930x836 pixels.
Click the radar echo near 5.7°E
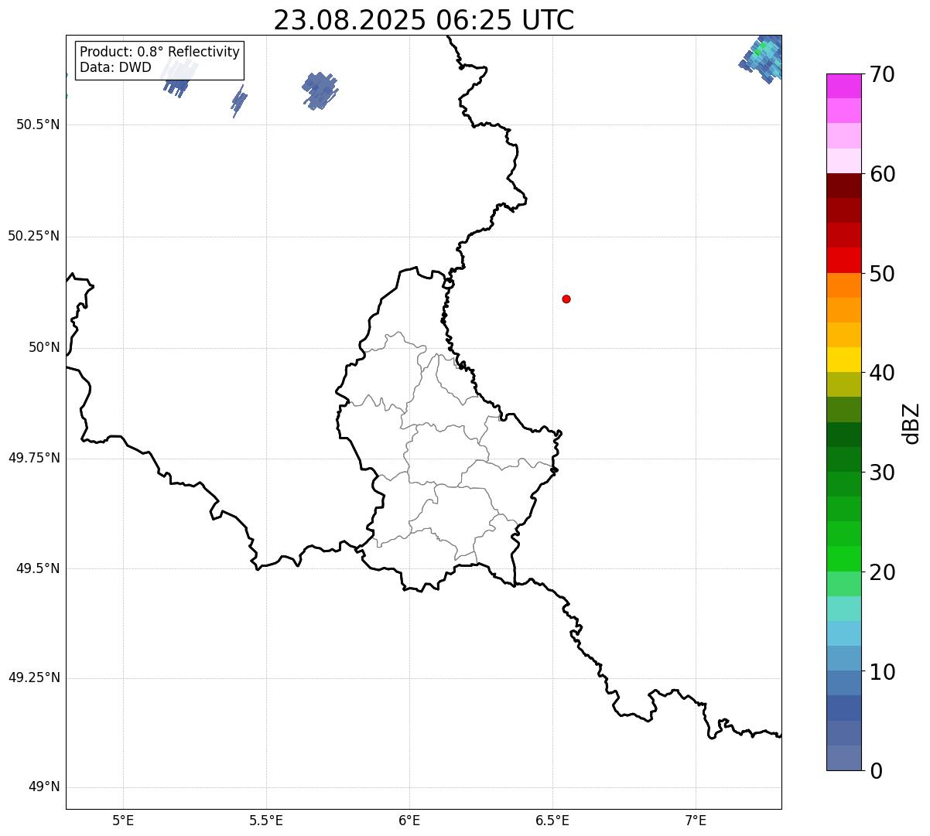click(x=320, y=90)
